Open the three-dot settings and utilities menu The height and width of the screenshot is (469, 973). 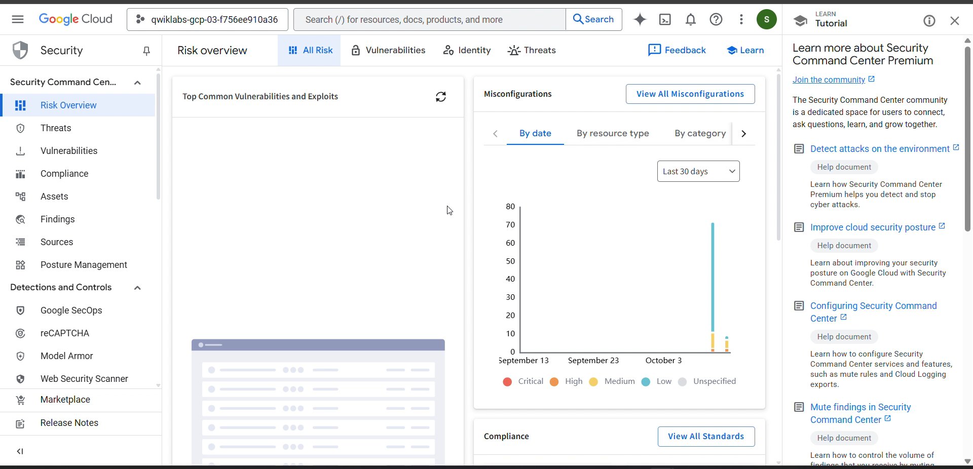741,19
